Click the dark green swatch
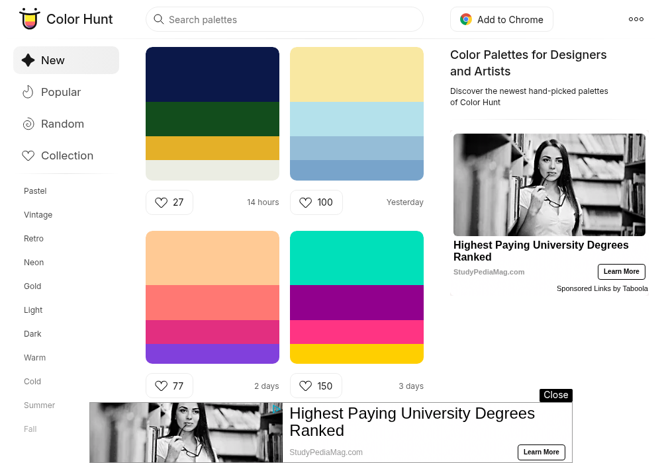662x463 pixels. (x=213, y=119)
